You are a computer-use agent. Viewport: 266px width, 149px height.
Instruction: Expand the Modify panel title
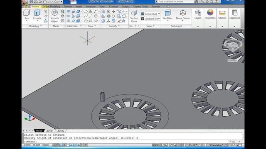[114, 26]
